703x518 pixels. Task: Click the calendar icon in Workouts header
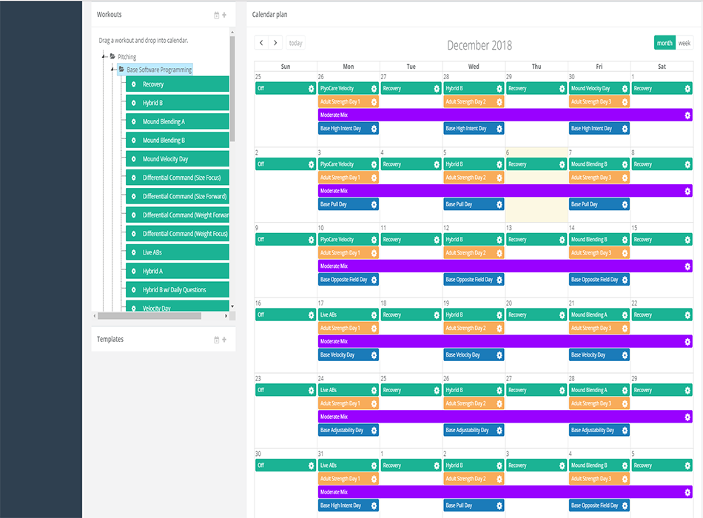(x=216, y=15)
